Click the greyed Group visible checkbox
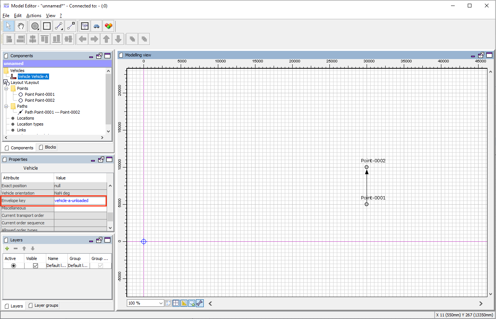This screenshot has width=496, height=319. click(x=100, y=266)
